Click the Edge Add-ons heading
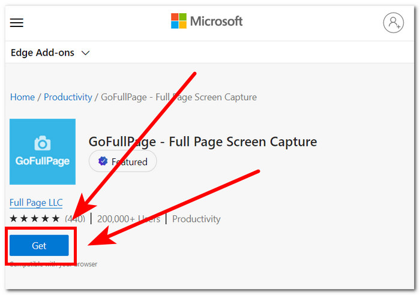420x295 pixels. (x=43, y=53)
